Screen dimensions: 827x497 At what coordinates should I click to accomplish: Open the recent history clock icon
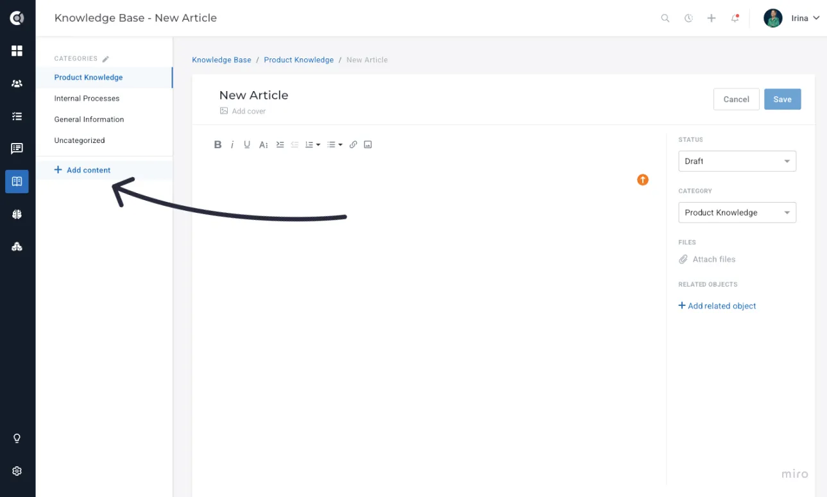point(688,18)
